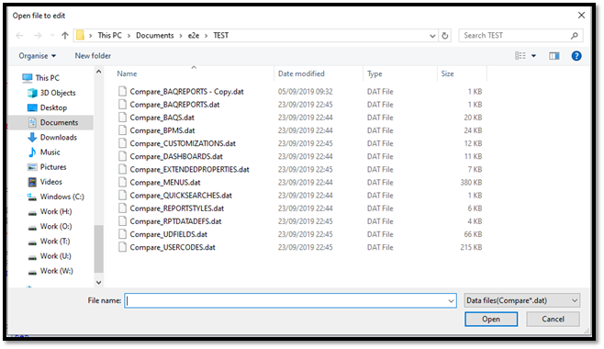This screenshot has width=604, height=349.
Task: Click This PC in the address breadcrumb
Action: 109,36
